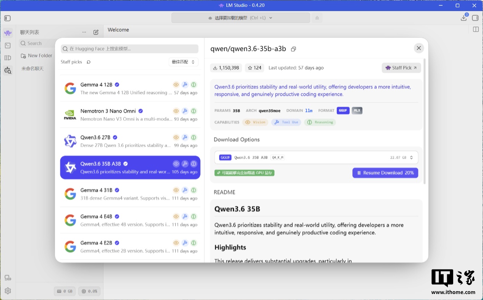Image resolution: width=483 pixels, height=300 pixels.
Task: Eject model icon beside model selector
Action: coord(317,18)
